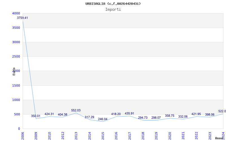Click the data label 3759.41

point(22,18)
